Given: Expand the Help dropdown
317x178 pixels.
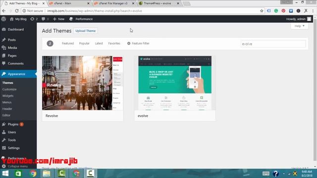Looking at the screenshot, I should click(x=299, y=26).
